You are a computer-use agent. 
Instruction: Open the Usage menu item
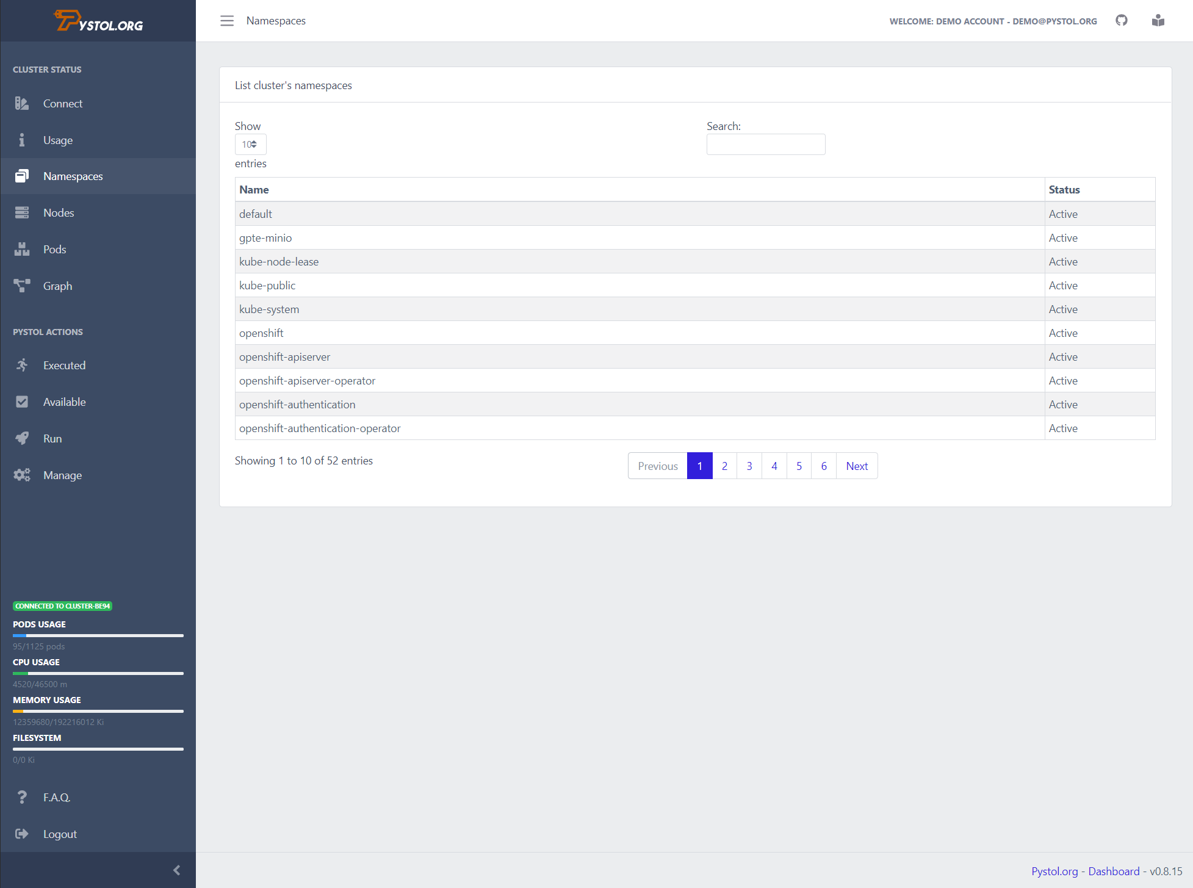pos(58,140)
